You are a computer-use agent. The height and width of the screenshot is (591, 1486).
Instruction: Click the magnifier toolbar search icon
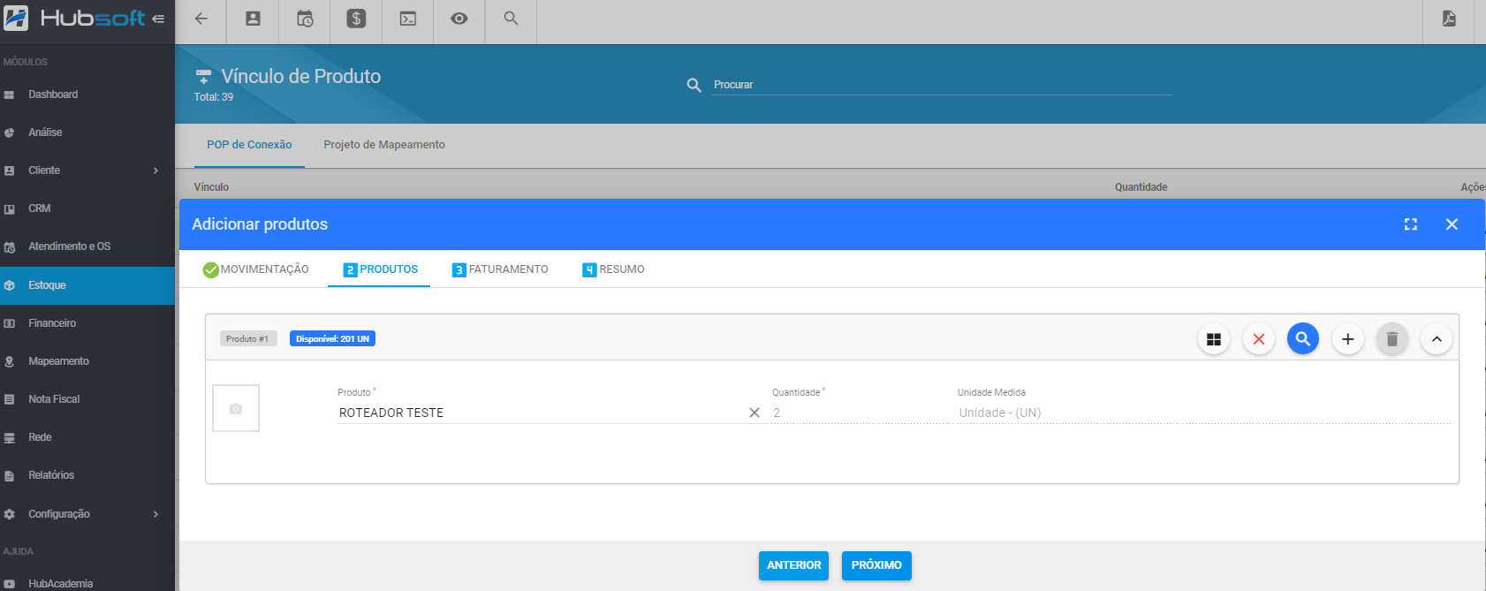pyautogui.click(x=511, y=19)
